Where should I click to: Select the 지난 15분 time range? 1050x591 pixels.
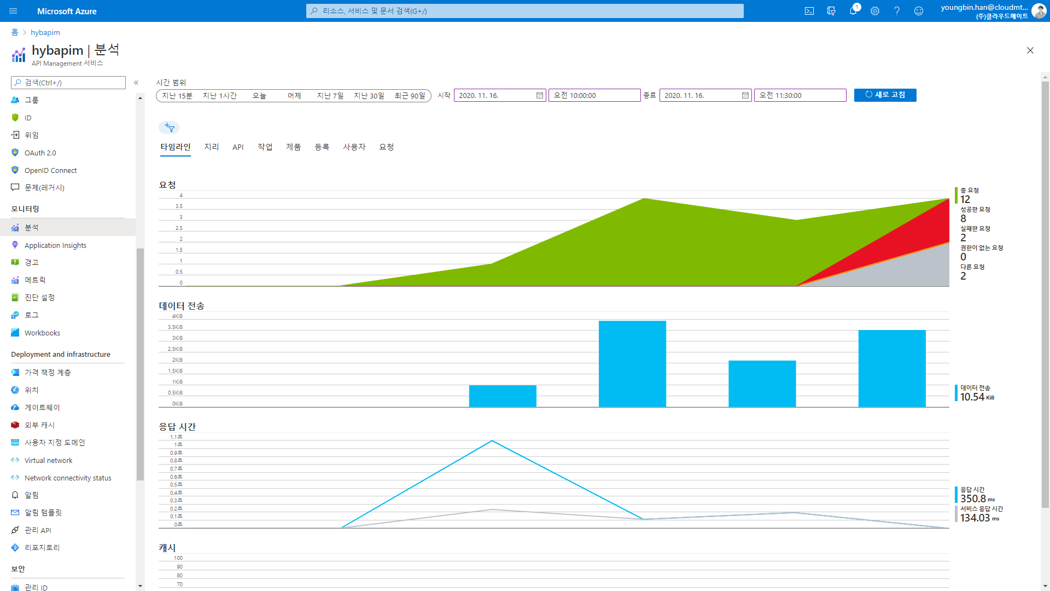tap(177, 96)
